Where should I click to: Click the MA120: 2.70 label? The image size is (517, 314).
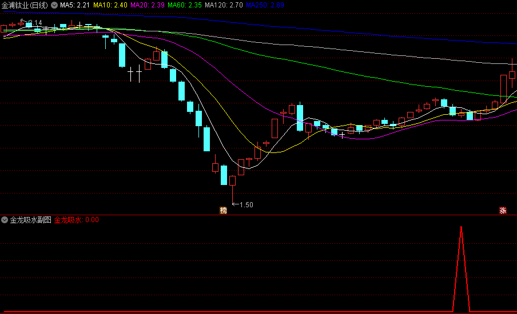[224, 5]
